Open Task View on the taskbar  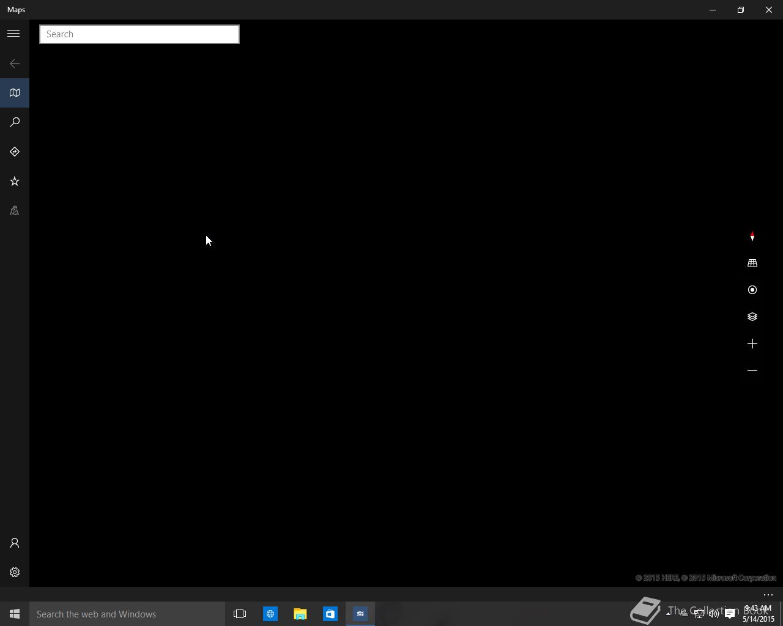tap(240, 614)
